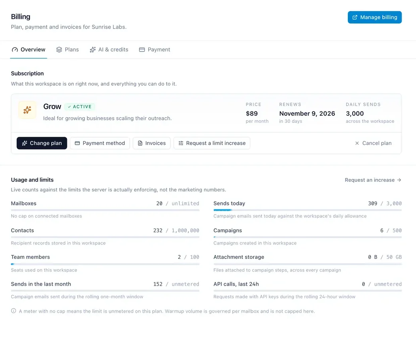Click the sliders icon in limit increase button
Image resolution: width=416 pixels, height=351 pixels.
point(181,143)
